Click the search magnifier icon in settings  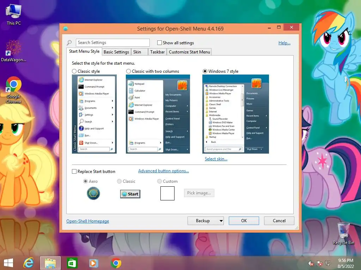coord(69,43)
